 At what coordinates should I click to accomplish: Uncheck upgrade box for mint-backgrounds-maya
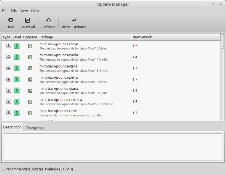(x=30, y=46)
